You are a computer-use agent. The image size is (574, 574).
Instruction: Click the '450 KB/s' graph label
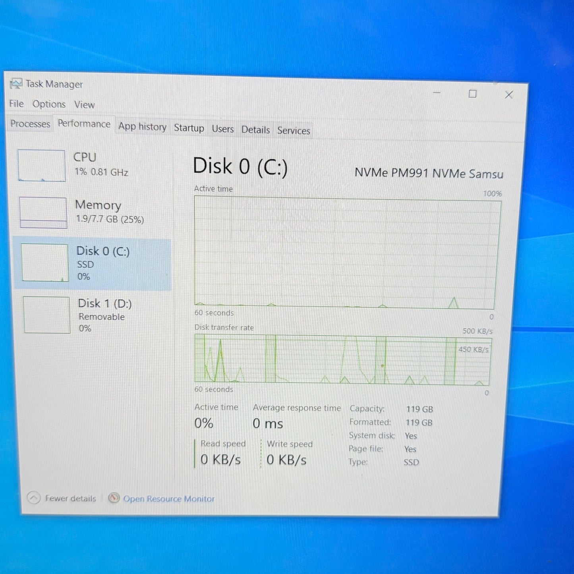[x=473, y=349]
